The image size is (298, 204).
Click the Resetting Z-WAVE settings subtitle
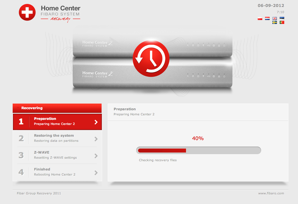pyautogui.click(x=55, y=158)
